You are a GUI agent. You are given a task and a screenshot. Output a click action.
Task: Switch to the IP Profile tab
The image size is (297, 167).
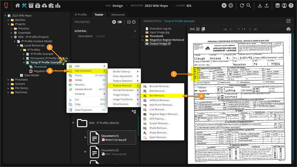click(x=80, y=15)
